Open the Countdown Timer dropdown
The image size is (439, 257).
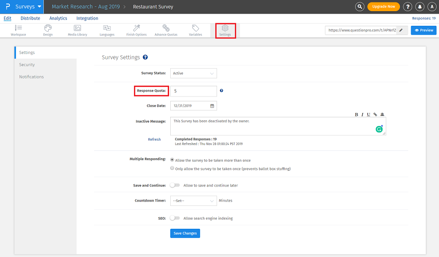click(193, 201)
